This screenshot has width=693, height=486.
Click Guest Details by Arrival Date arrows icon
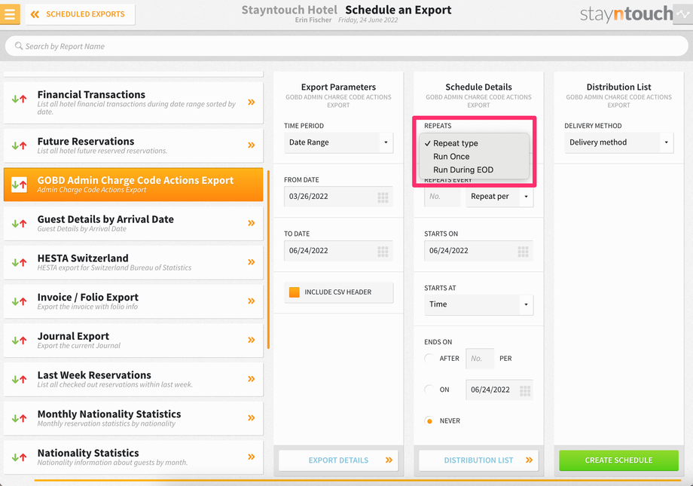click(19, 223)
